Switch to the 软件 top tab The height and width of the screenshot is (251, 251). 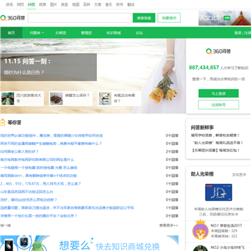tap(120, 4)
